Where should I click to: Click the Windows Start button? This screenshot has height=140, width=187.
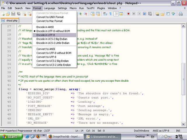[x=11, y=136]
